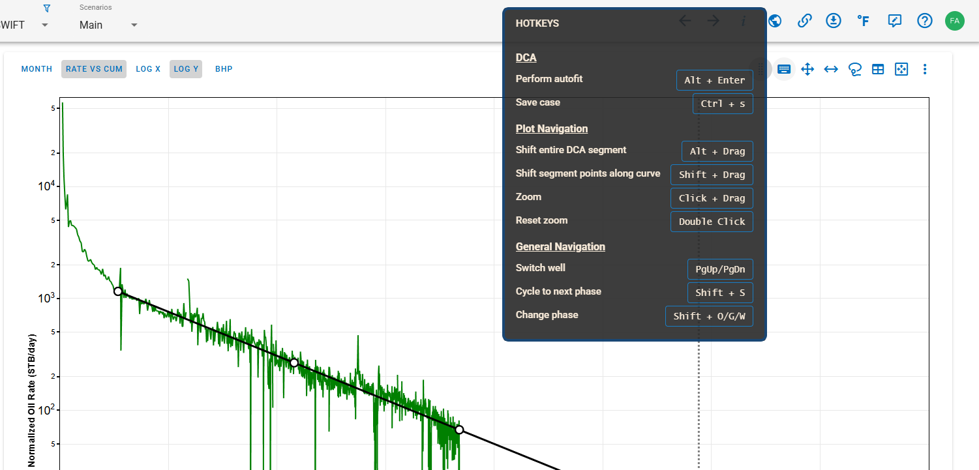
Task: Select middle DCA segment point on curve
Action: coord(294,362)
